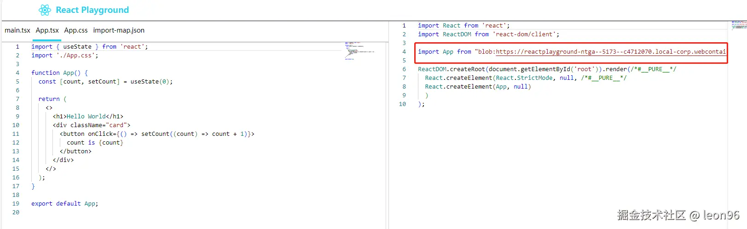The image size is (747, 229).
Task: Click line number 6 in right editor
Action: pos(404,69)
